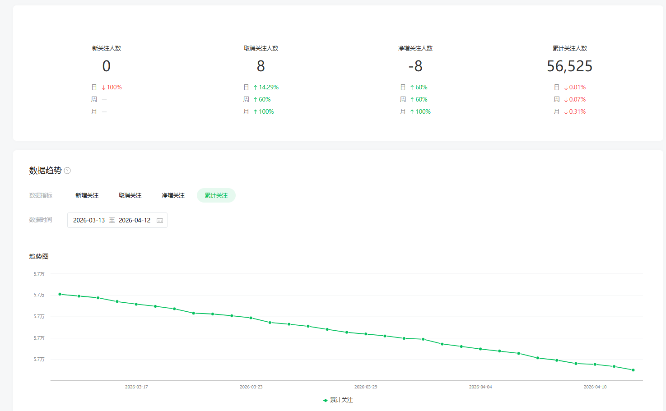
Task: Switch to the 新增关注 metric tab
Action: click(87, 195)
